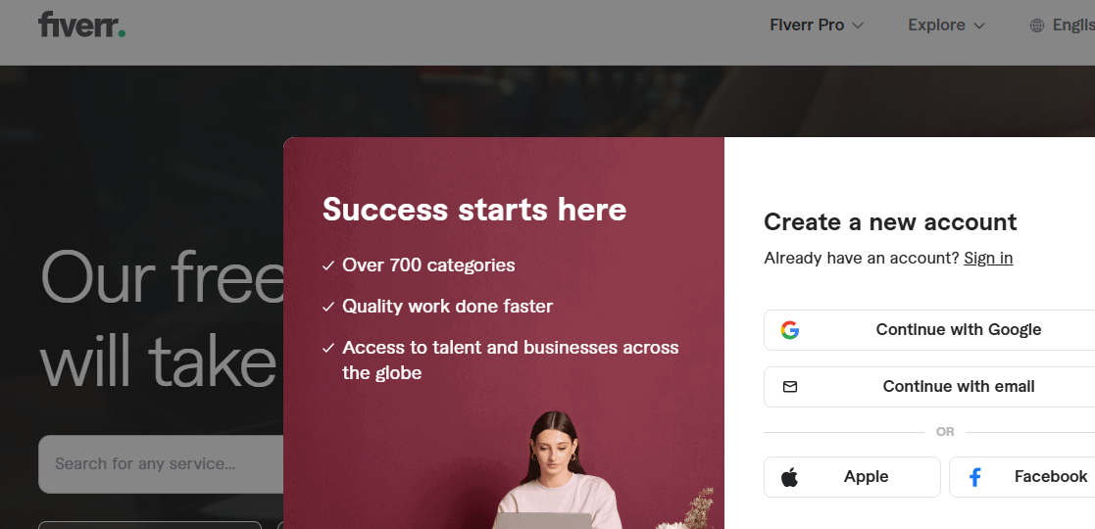The height and width of the screenshot is (529, 1095).
Task: Click the Facebook logo icon
Action: click(975, 477)
